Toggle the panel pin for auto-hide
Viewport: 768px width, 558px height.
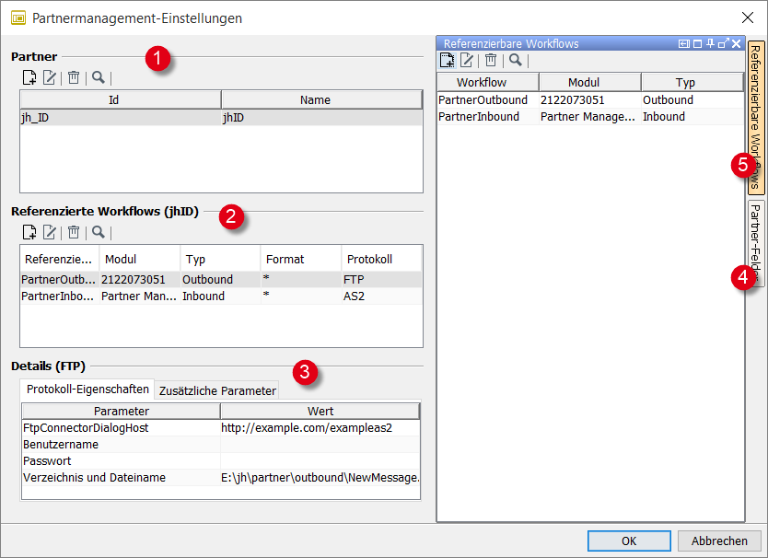coord(711,42)
